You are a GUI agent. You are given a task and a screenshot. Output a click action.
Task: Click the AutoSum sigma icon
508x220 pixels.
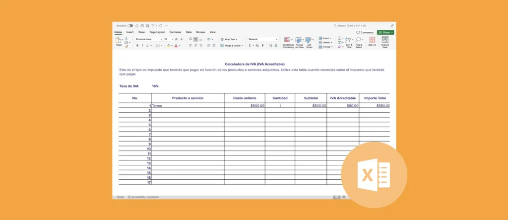[x=340, y=38]
